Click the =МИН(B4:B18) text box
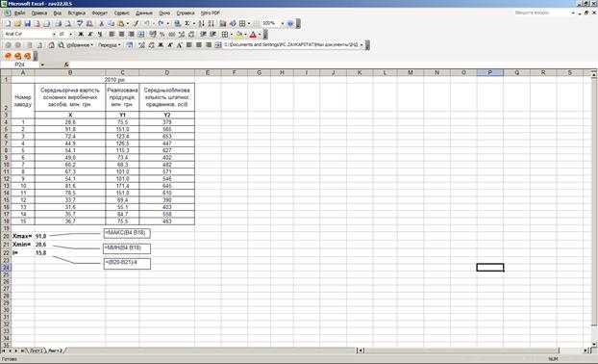This screenshot has height=364, width=598. (127, 248)
